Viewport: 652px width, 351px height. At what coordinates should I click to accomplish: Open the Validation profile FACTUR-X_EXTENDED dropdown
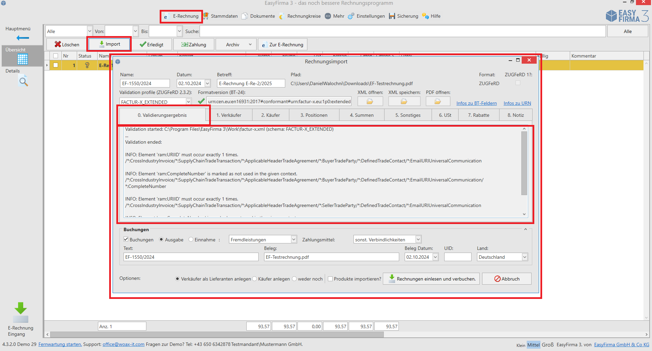pyautogui.click(x=188, y=102)
